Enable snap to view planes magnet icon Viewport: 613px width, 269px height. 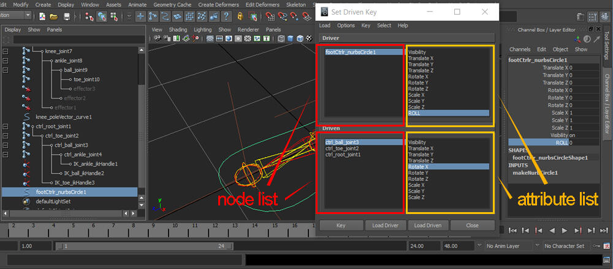pyautogui.click(x=306, y=16)
